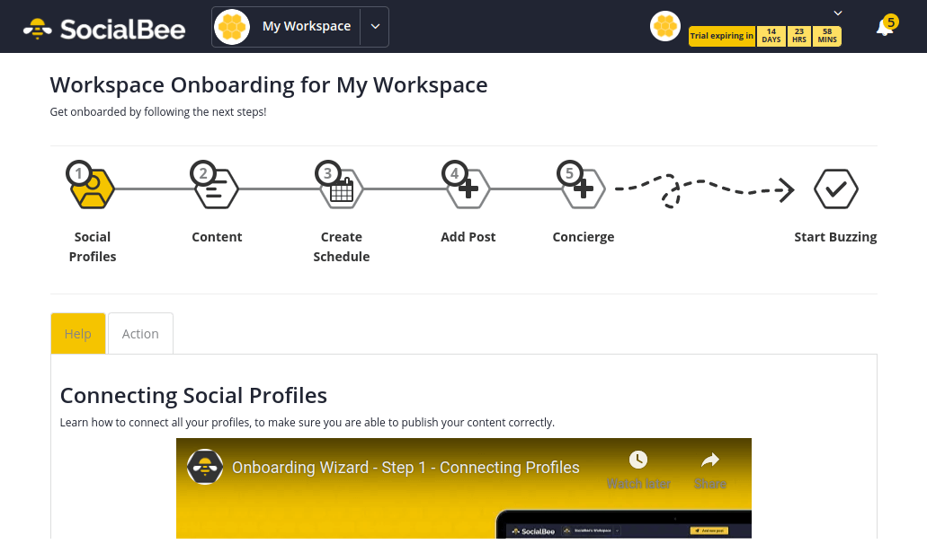927x544 pixels.
Task: Expand the My Workspace dropdown arrow
Action: pos(375,27)
